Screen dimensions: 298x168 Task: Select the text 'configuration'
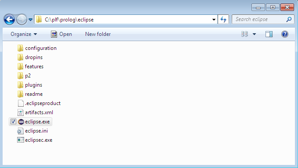(x=41, y=48)
